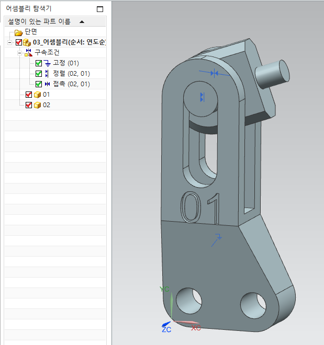The image size is (324, 345).
Task: Click the yellow part icon for 01
Action: [37, 95]
